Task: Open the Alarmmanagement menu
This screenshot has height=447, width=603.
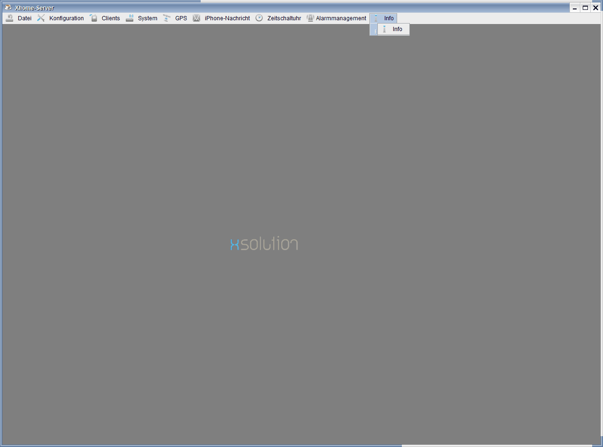Action: [341, 18]
